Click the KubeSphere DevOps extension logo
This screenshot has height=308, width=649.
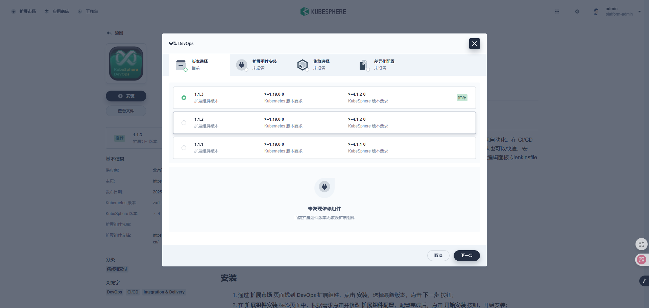(x=126, y=64)
